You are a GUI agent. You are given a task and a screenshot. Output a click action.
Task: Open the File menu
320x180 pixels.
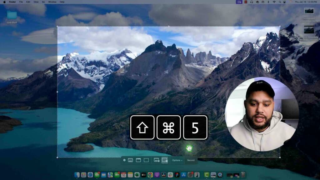21,2
